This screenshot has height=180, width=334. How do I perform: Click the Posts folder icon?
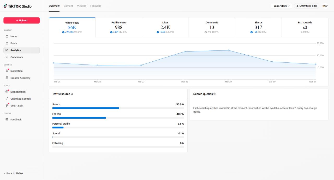pos(7,43)
